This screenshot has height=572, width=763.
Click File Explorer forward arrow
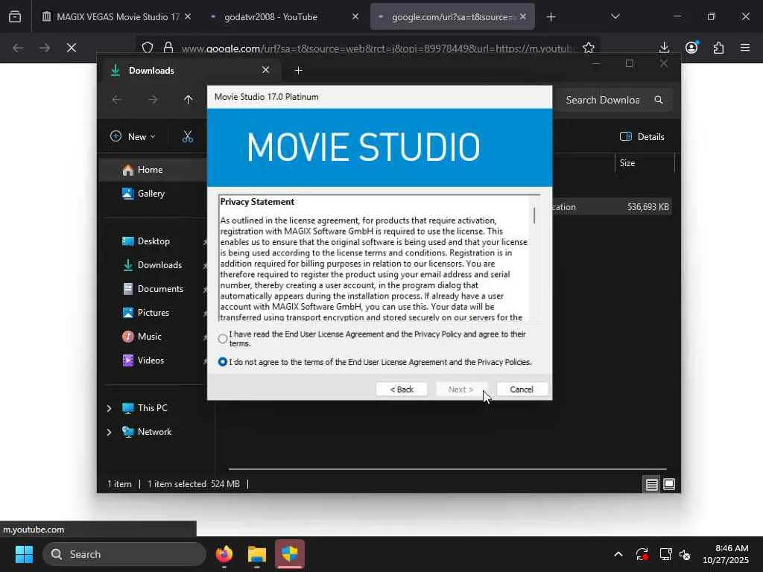pyautogui.click(x=153, y=100)
